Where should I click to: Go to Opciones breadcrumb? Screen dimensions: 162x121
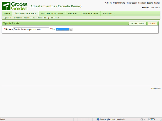[x=8, y=18]
